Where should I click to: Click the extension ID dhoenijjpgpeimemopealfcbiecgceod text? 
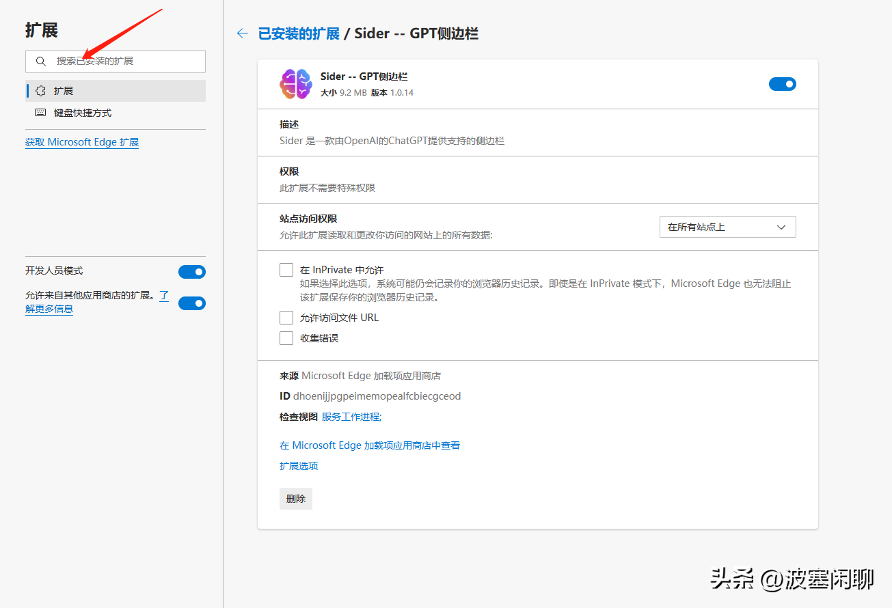click(377, 396)
